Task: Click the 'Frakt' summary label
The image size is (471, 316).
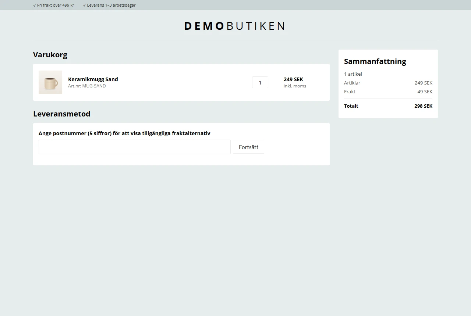Action: point(350,91)
